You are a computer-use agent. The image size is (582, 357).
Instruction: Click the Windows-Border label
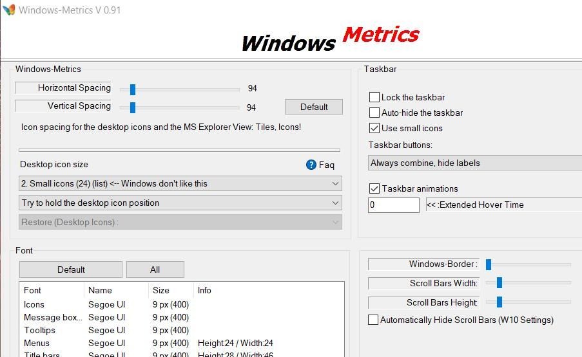[423, 264]
